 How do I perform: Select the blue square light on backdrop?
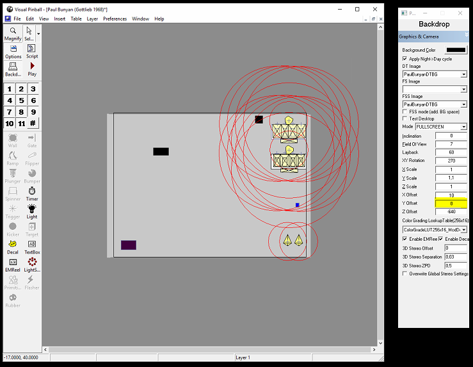[298, 205]
